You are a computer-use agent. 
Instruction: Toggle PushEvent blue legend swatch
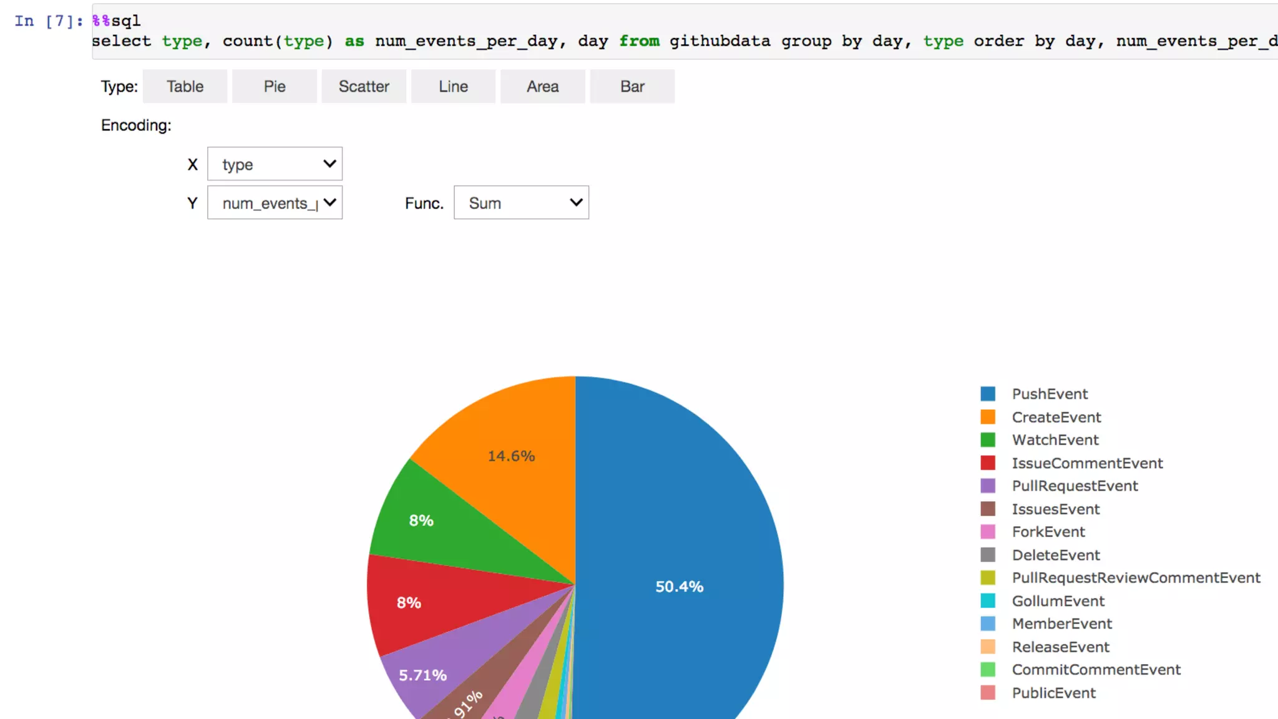[988, 394]
